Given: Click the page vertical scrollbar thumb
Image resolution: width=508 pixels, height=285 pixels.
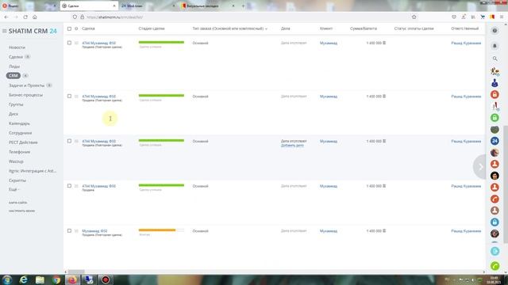Looking at the screenshot, I should pos(506,184).
